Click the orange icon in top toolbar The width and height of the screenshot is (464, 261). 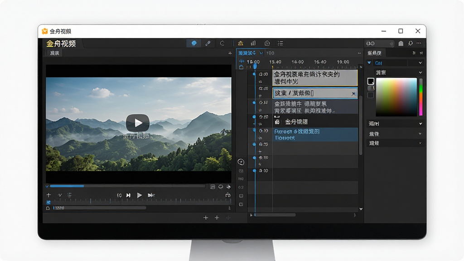coord(241,43)
